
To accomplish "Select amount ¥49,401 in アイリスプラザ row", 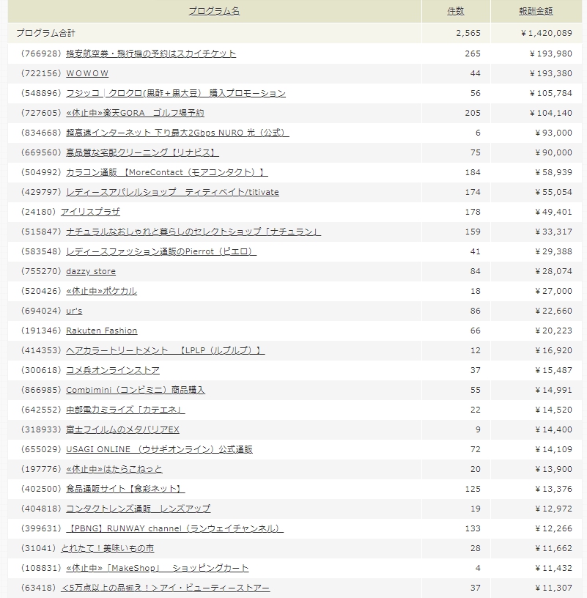I will pos(553,213).
